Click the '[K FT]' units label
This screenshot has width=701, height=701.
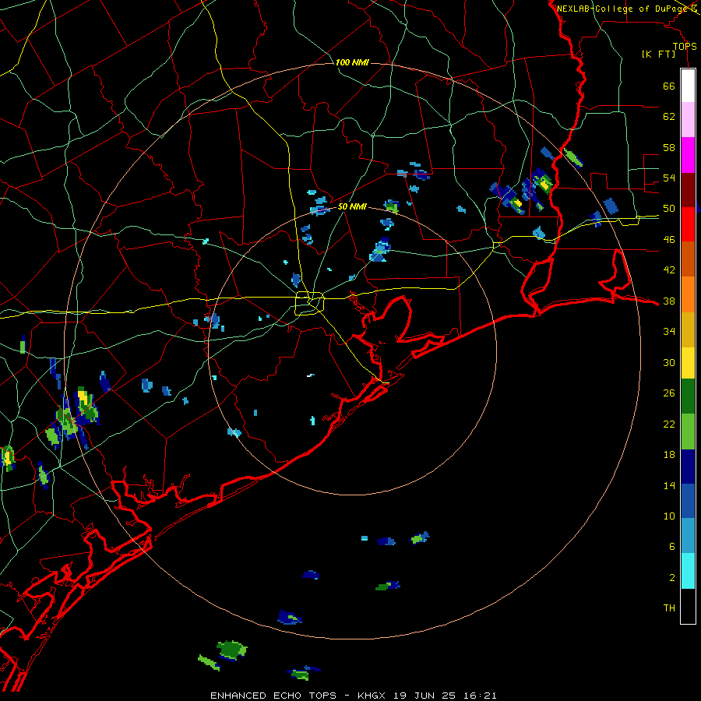coord(658,54)
